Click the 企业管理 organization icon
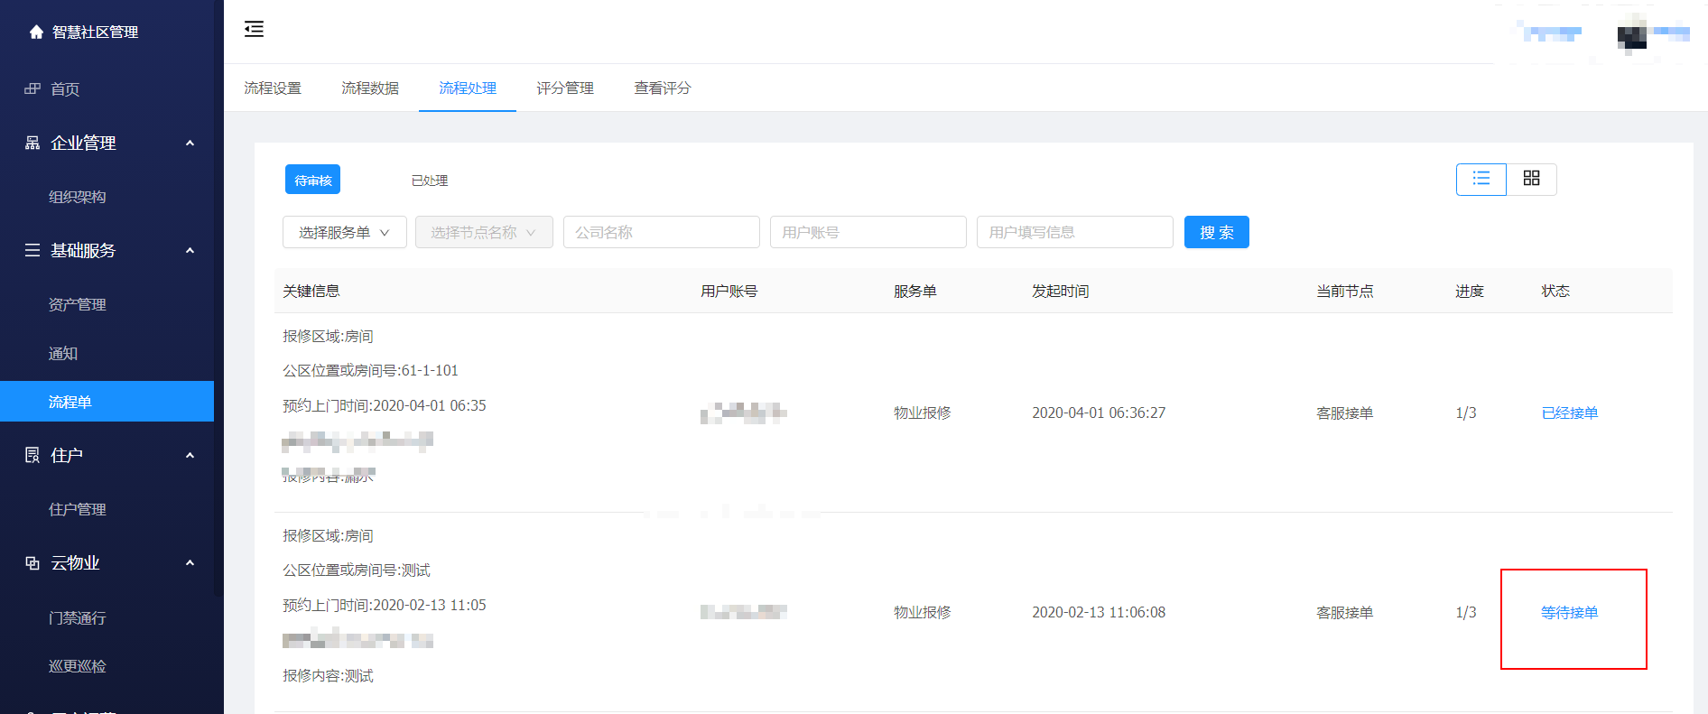 (x=32, y=143)
